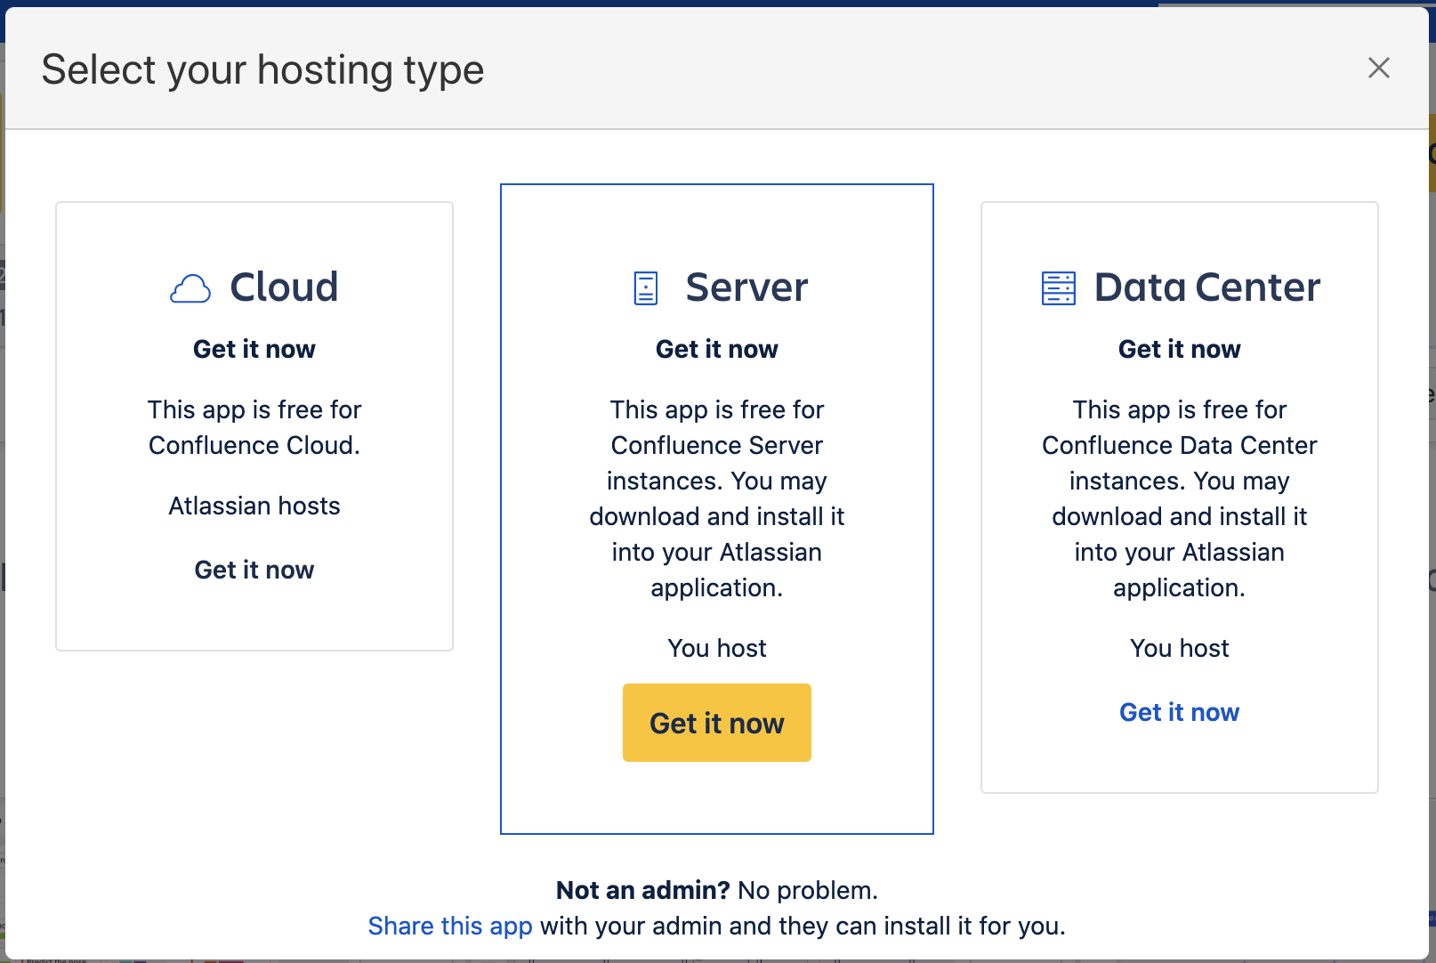Click the Data Center rack icon

pyautogui.click(x=1058, y=288)
